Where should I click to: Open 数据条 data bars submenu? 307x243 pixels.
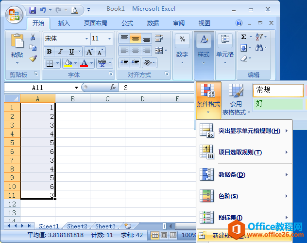(x=244, y=174)
